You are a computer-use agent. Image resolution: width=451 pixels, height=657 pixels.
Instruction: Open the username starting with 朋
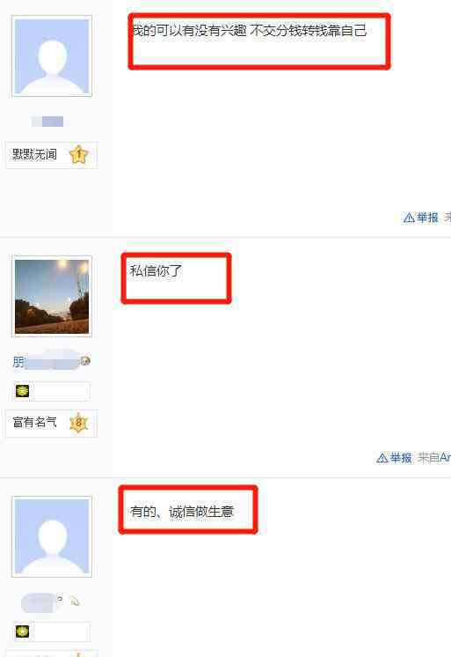[46, 361]
